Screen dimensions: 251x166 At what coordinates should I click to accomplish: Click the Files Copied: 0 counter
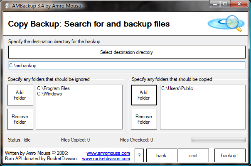pyautogui.click(x=75, y=140)
